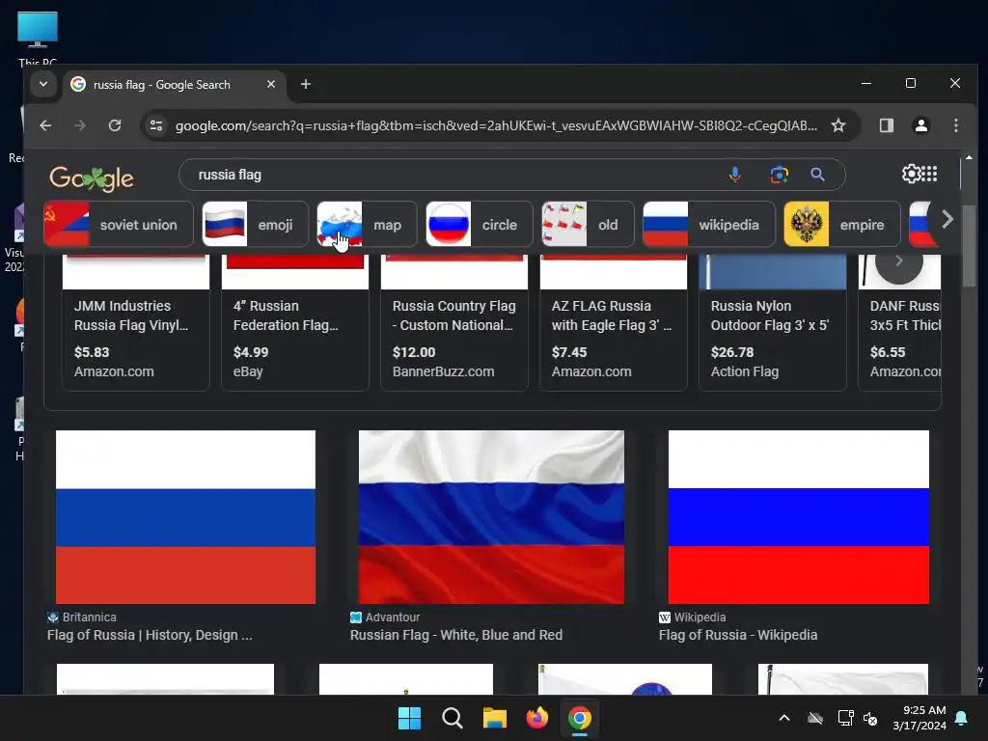Image resolution: width=988 pixels, height=741 pixels.
Task: Open Britannica flag image result
Action: [x=186, y=517]
